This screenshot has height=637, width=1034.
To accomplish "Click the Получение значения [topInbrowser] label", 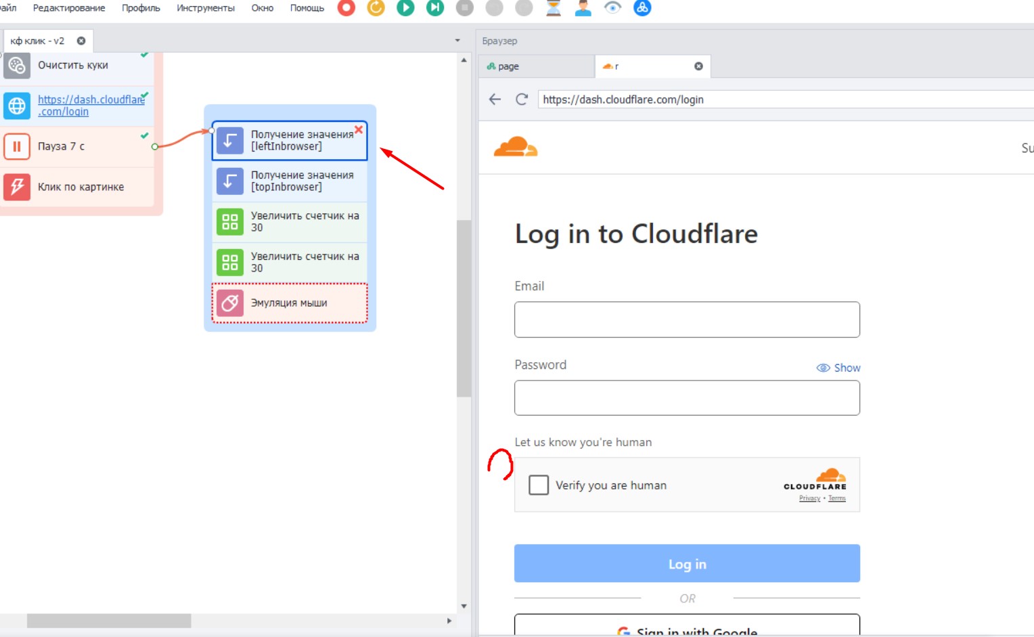I will (x=302, y=181).
